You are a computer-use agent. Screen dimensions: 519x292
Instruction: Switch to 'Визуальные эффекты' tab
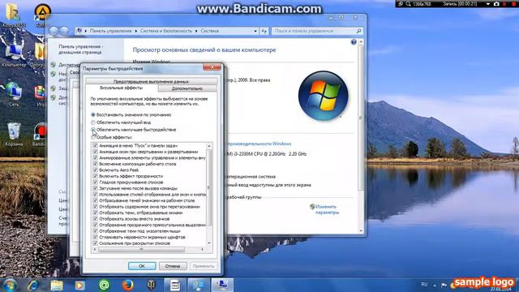click(x=121, y=88)
